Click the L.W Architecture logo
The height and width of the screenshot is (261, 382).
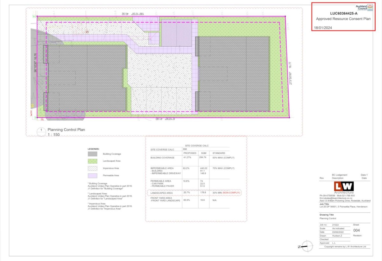coord(343,187)
